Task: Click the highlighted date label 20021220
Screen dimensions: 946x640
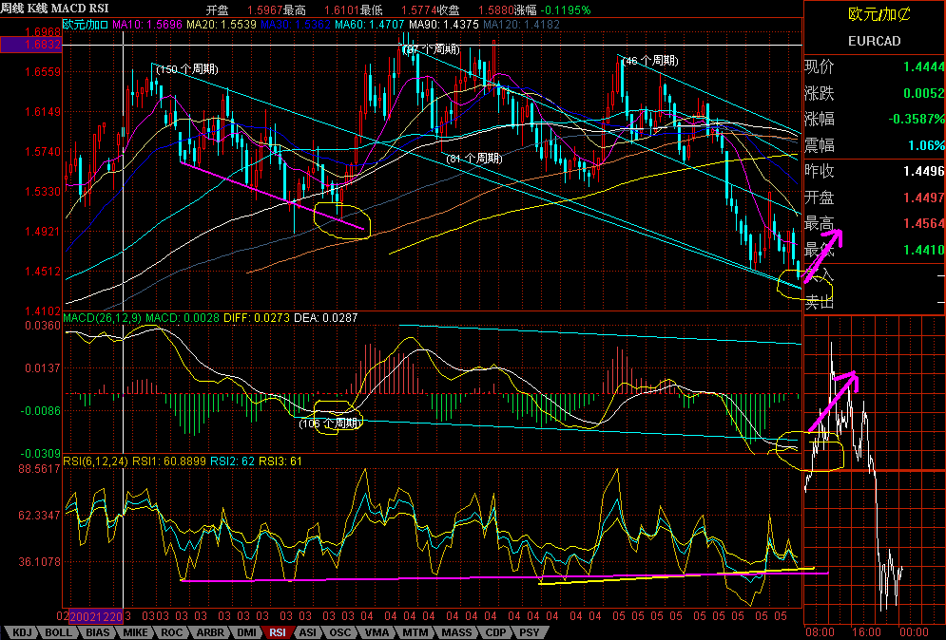Action: [x=95, y=615]
